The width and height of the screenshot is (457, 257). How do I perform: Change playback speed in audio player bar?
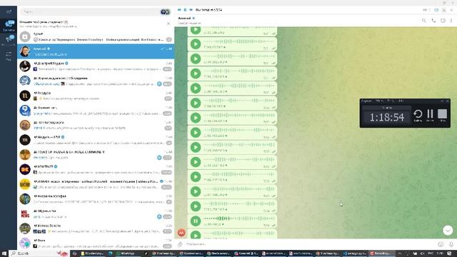444,10
